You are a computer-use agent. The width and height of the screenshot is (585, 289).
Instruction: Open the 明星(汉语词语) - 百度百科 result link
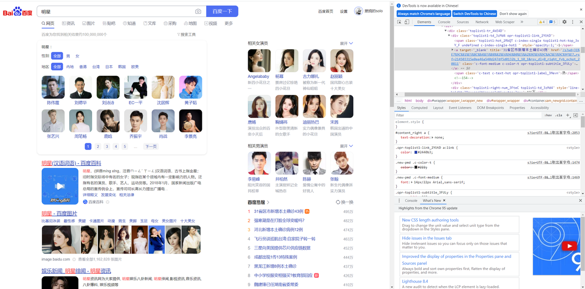coord(71,163)
